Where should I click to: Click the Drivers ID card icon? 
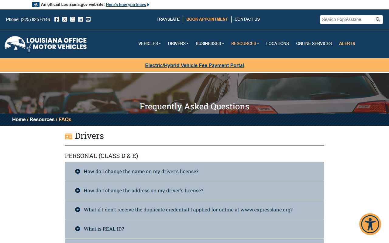[x=69, y=136]
